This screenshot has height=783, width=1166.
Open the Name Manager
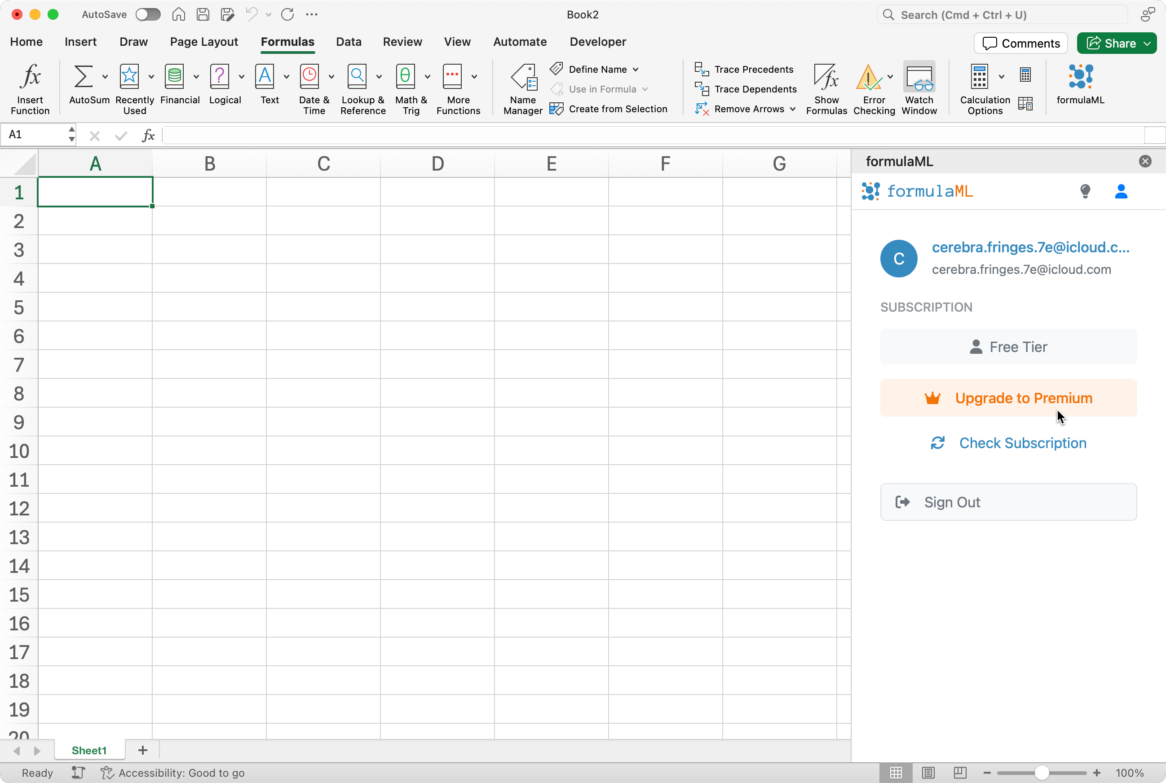523,77
